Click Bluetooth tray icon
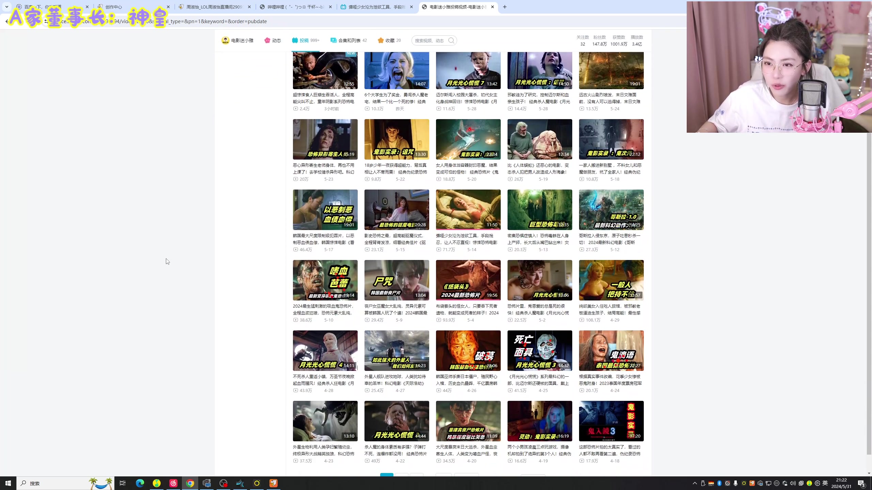Image resolution: width=872 pixels, height=490 pixels. click(x=719, y=483)
